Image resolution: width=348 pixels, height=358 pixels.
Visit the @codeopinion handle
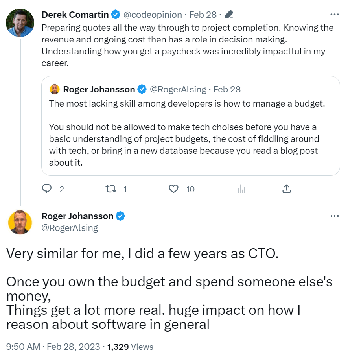(153, 15)
